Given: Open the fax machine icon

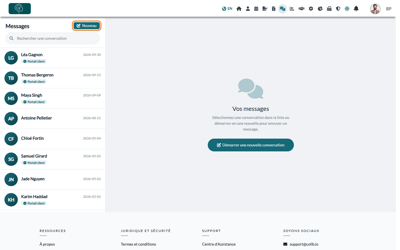Looking at the screenshot, I should 329,9.
